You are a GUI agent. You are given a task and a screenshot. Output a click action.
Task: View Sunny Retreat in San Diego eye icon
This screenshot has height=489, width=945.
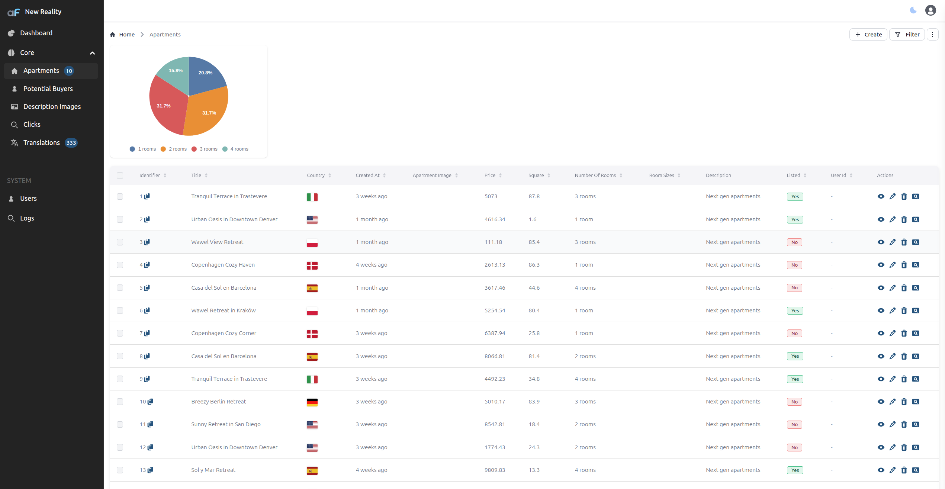pyautogui.click(x=881, y=424)
